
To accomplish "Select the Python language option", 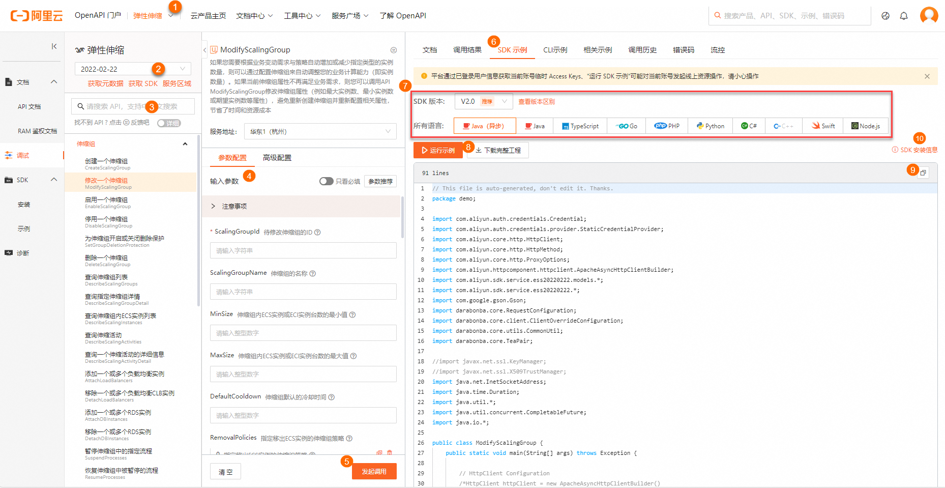I will pyautogui.click(x=711, y=126).
